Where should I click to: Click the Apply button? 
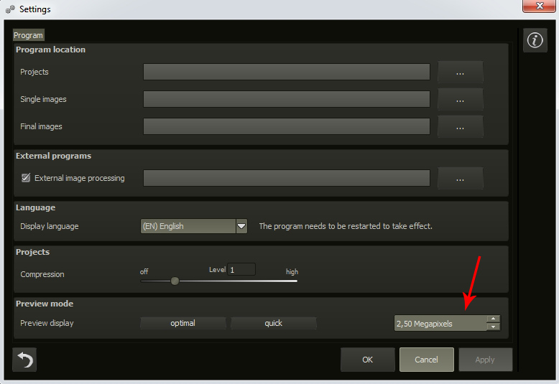pyautogui.click(x=485, y=360)
